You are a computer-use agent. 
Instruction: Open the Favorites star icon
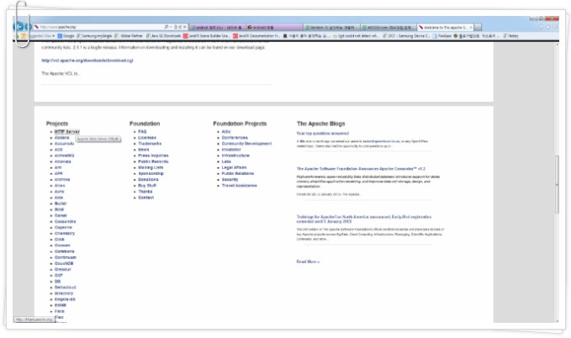(548, 27)
